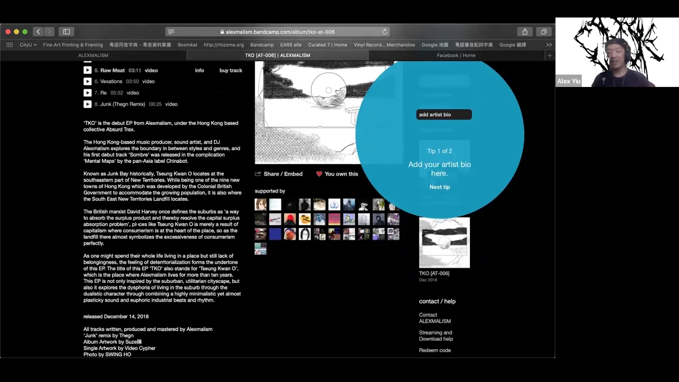Click Contact ALEXMALISM link

coord(435,318)
